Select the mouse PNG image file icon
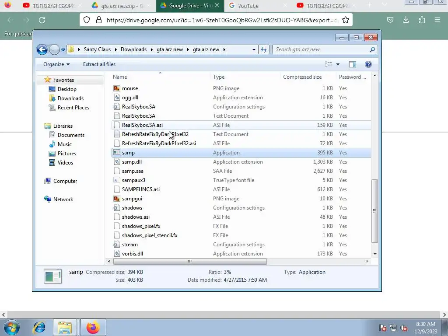The image size is (448, 336). [116, 88]
